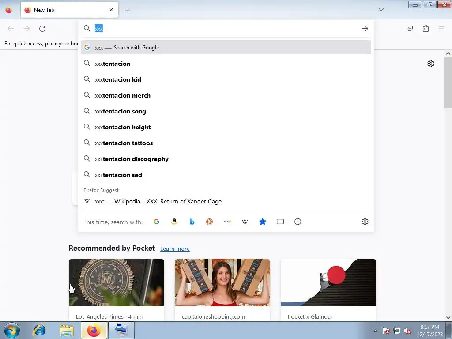This screenshot has width=452, height=339.
Task: Open the list all tabs chevron
Action: 381,10
